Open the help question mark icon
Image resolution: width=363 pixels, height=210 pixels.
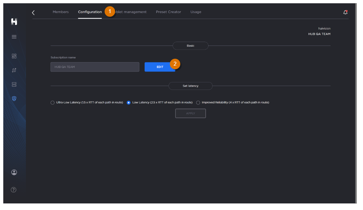pos(14,190)
